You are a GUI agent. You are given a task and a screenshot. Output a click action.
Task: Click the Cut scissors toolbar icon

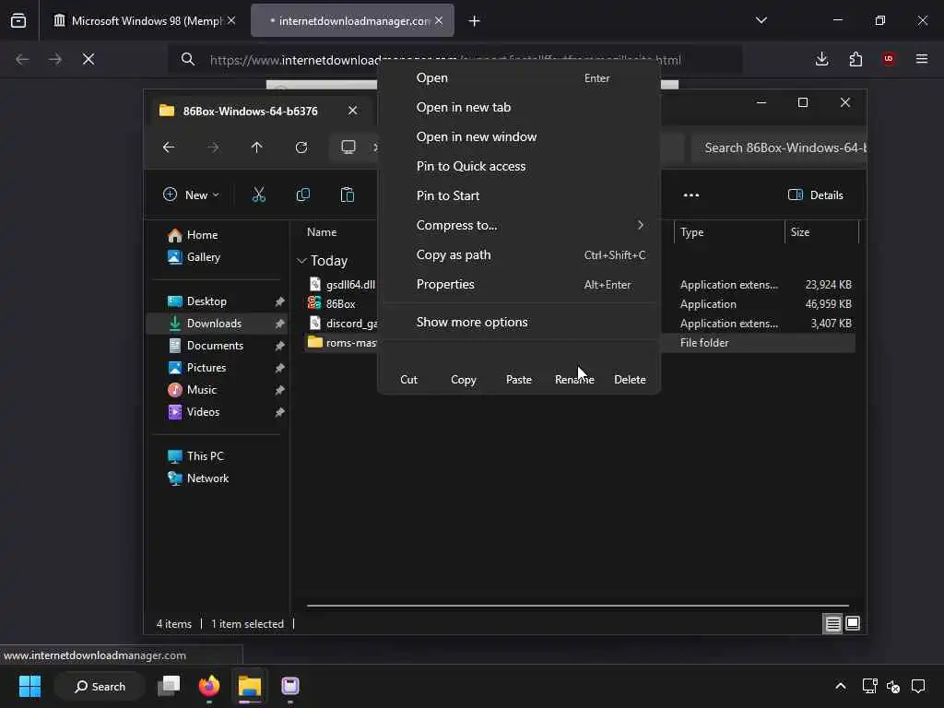[x=258, y=195]
